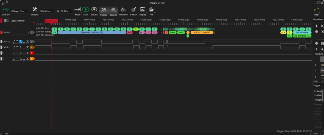This screenshot has width=324, height=135.
Task: Open the DSLogic PLus device dropdown
Action: click(x=20, y=11)
